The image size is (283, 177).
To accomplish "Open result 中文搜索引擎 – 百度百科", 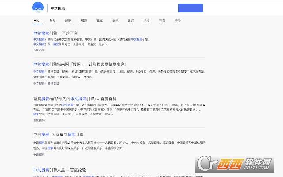I will [x=56, y=34].
